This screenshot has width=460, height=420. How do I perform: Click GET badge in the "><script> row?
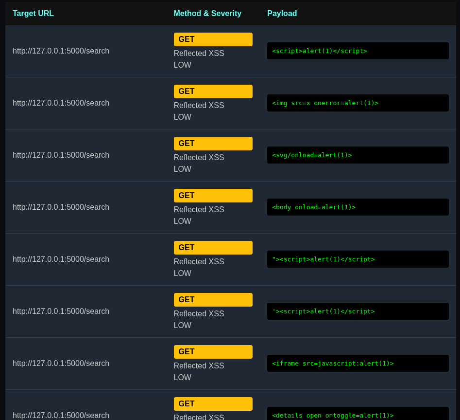213,248
